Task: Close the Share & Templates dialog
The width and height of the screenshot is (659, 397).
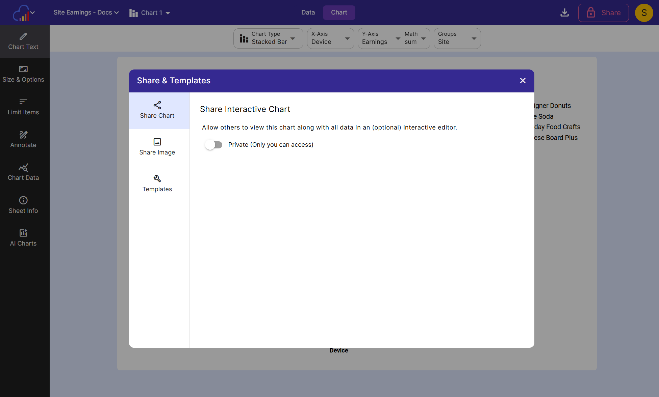Action: click(x=523, y=80)
